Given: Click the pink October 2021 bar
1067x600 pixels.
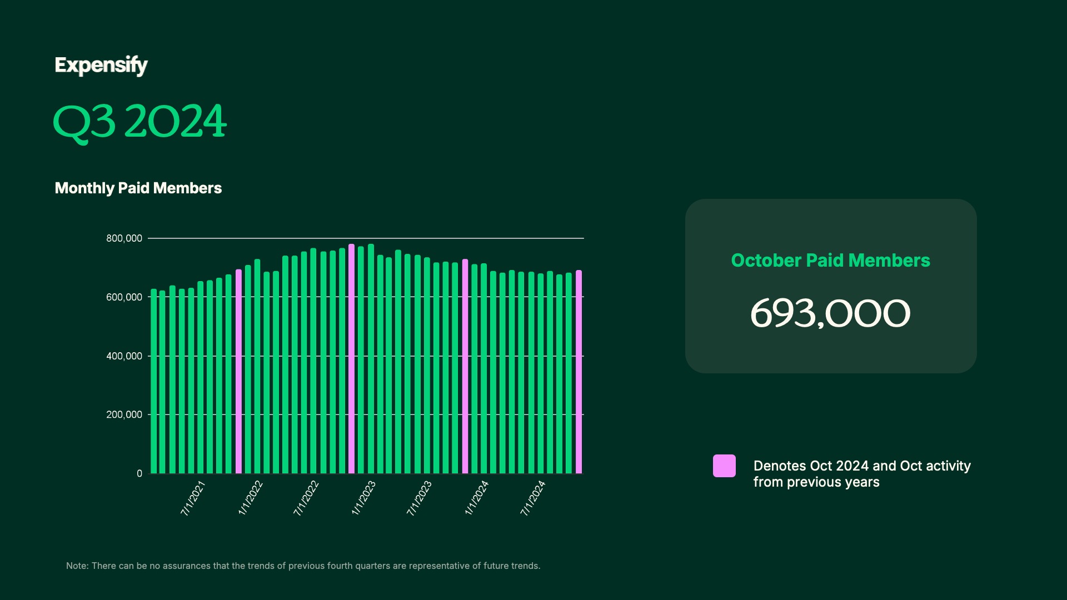Looking at the screenshot, I should click(238, 371).
